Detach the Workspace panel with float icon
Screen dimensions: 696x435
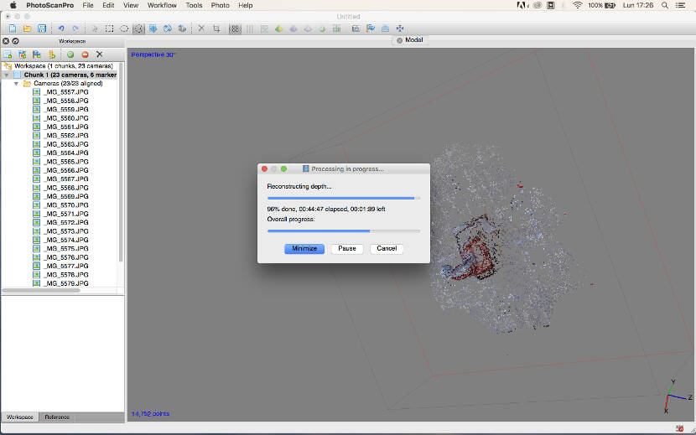[15, 41]
